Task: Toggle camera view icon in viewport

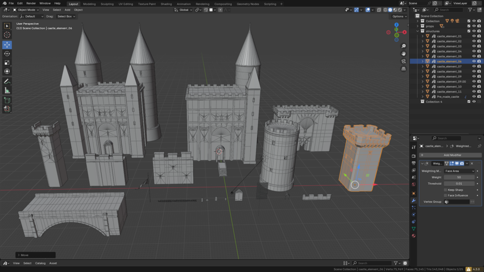Action: pyautogui.click(x=404, y=61)
